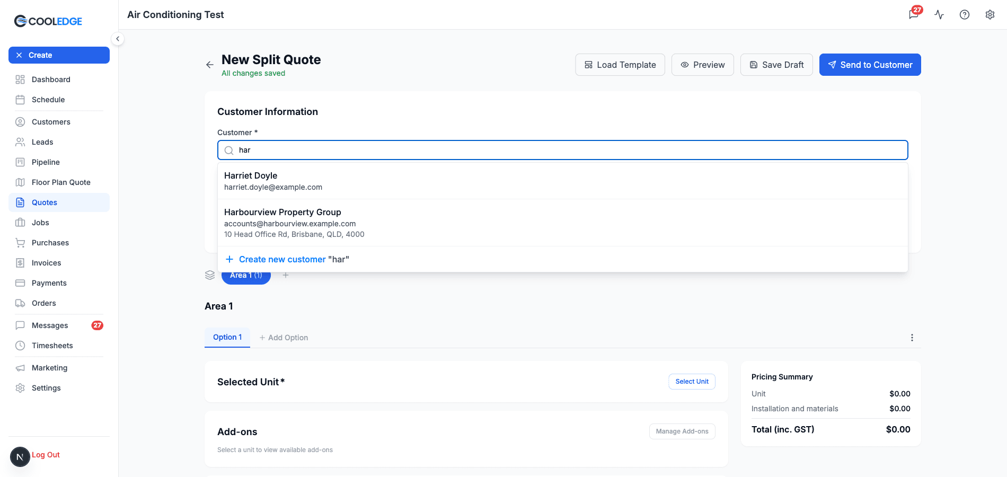Open Orders in the sidebar
Screen dimensions: 1007x477
coord(59,303)
